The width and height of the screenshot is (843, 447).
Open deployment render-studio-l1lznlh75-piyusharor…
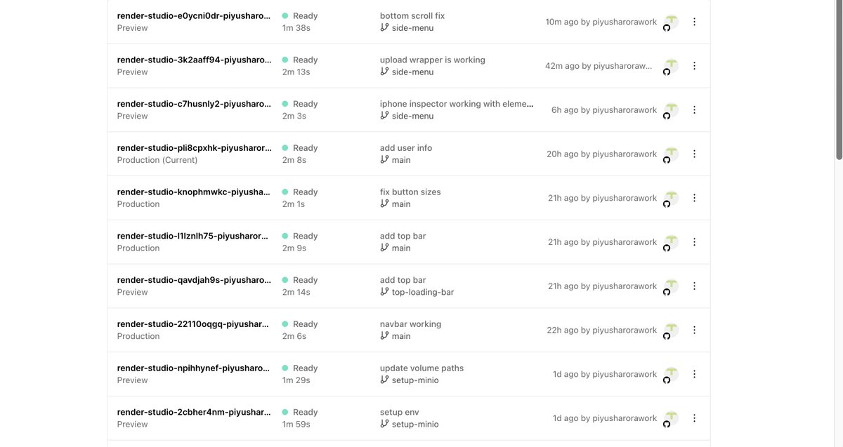(x=194, y=236)
